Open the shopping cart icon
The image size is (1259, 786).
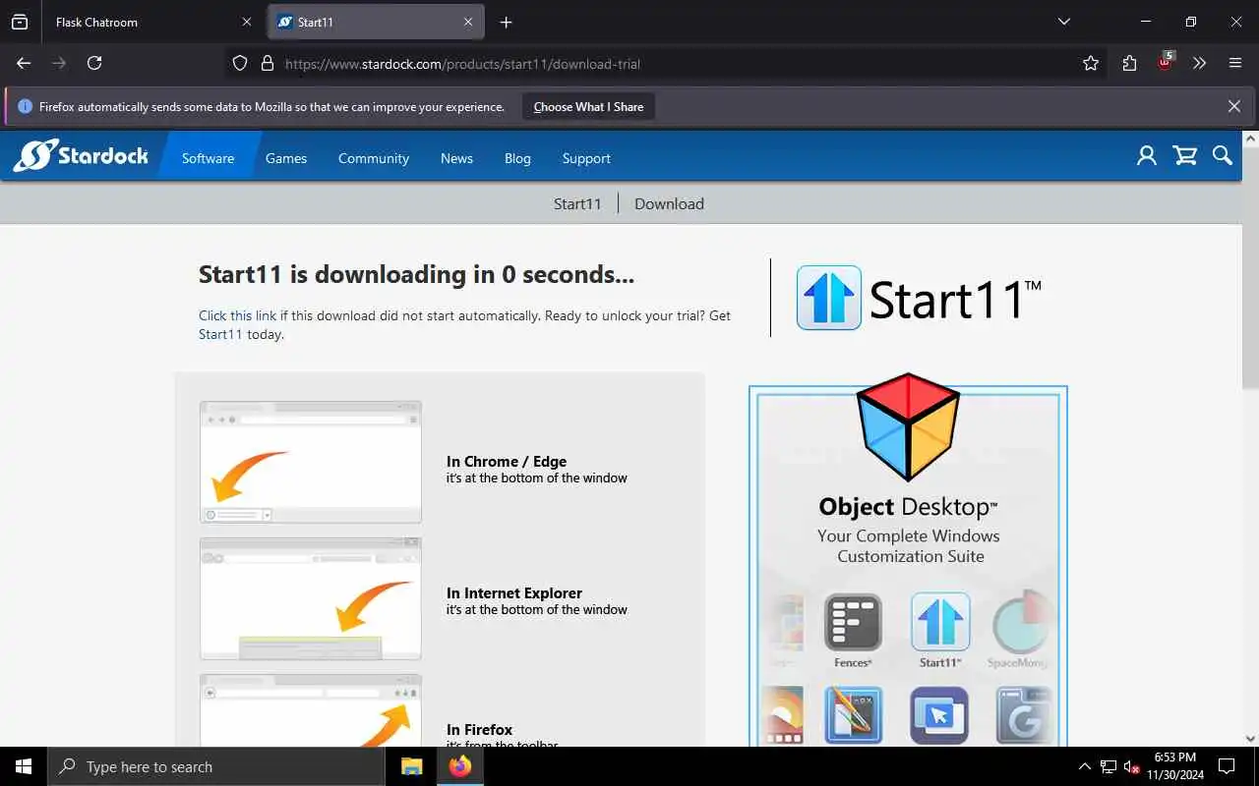point(1185,155)
